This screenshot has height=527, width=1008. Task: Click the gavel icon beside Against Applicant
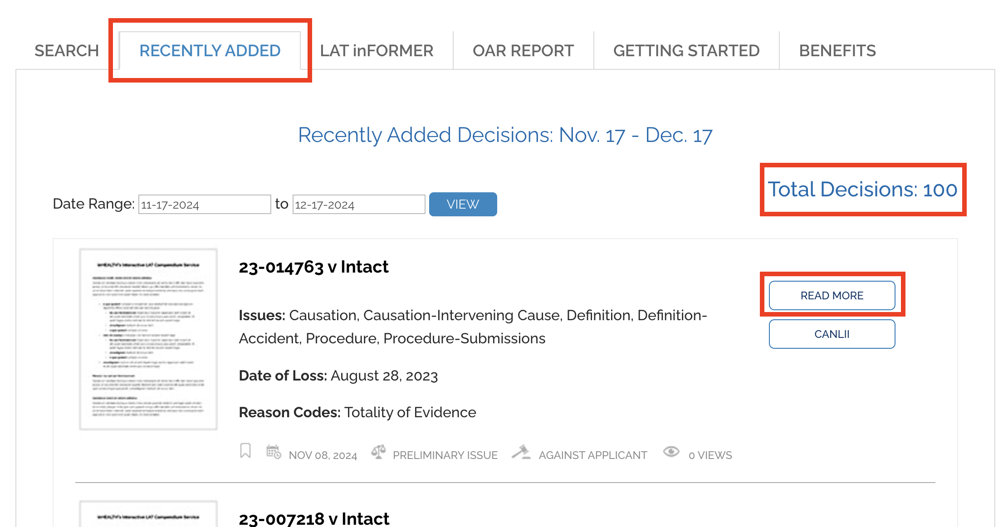tap(521, 452)
